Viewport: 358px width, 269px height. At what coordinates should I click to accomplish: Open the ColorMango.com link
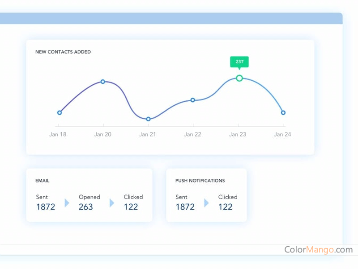pyautogui.click(x=319, y=250)
